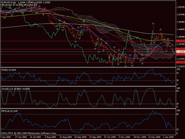The height and width of the screenshot is (139, 185).
Task: Click the 30 level on the RSI scale
Action: click(177, 80)
